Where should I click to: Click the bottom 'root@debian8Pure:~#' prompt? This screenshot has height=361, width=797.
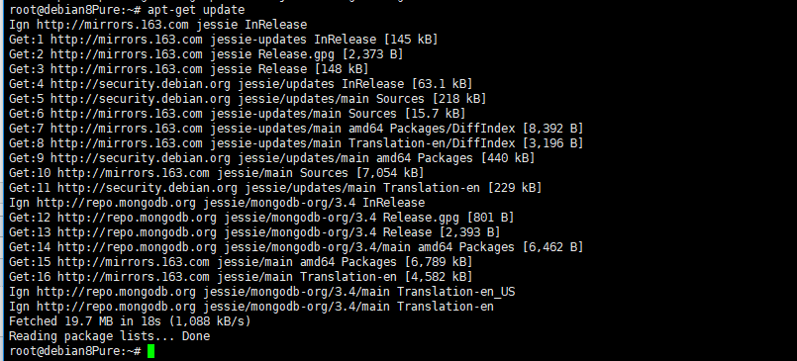(74, 351)
